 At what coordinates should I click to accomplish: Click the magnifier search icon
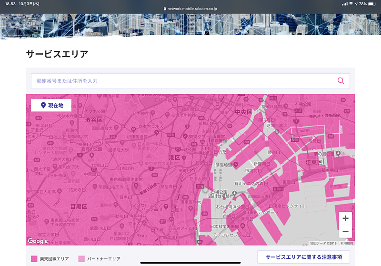point(341,81)
